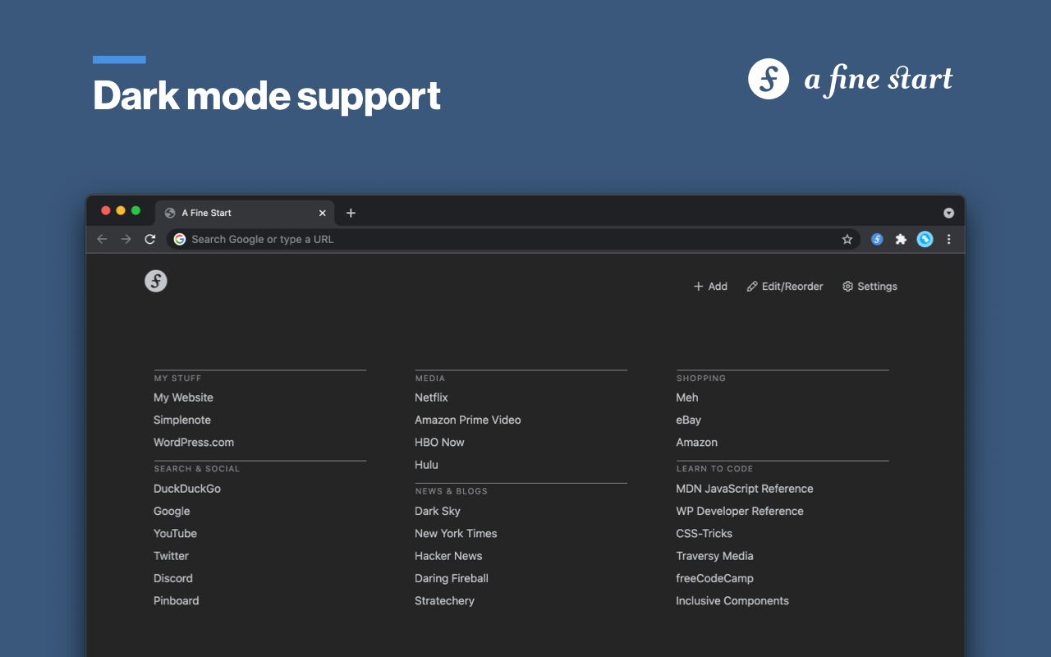Screen dimensions: 1051x657
Task: Click the LEARN TO CODE section heading
Action: click(x=714, y=469)
